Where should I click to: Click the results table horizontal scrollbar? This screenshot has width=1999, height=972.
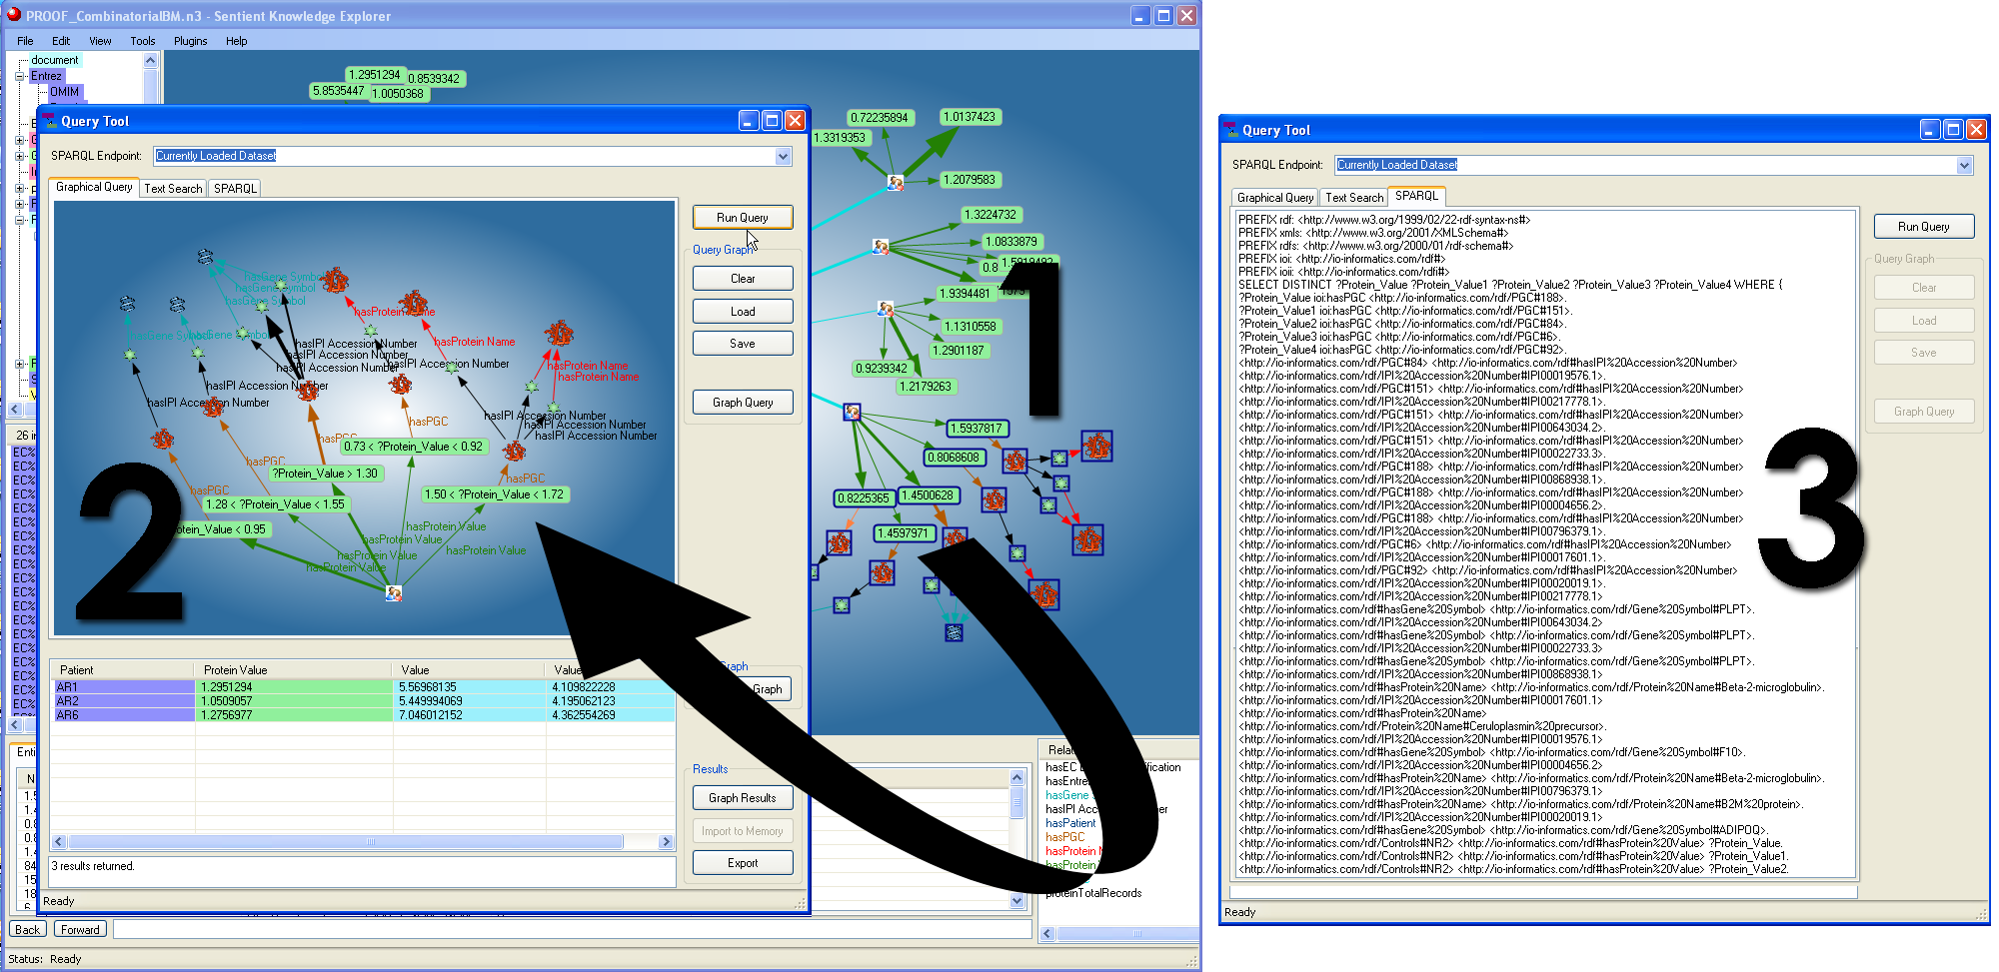[362, 842]
